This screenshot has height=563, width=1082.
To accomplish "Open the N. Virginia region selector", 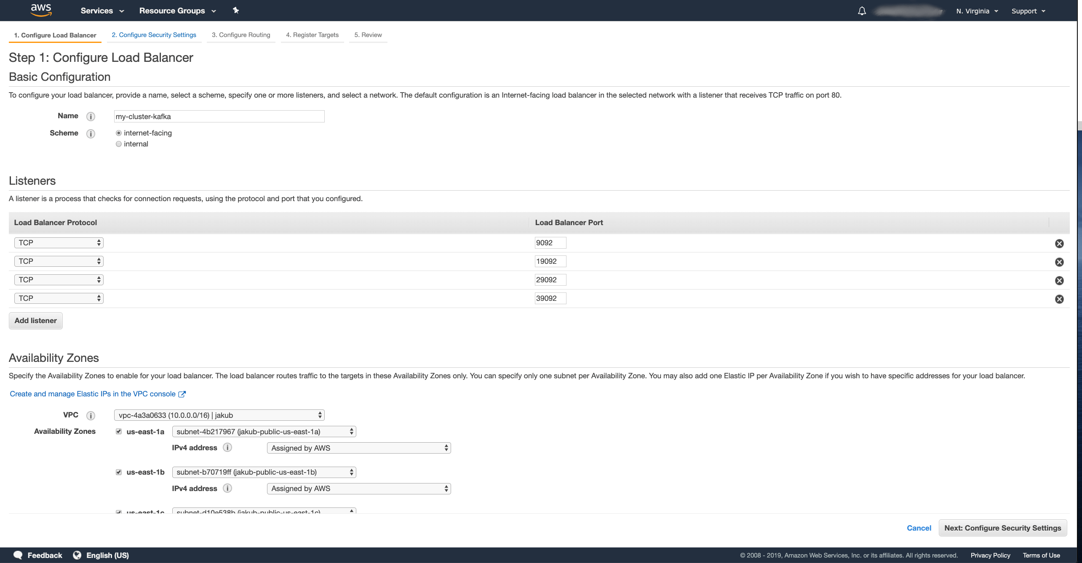I will click(x=977, y=11).
